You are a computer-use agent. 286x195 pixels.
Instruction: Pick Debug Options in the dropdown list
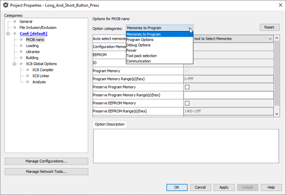[138, 45]
